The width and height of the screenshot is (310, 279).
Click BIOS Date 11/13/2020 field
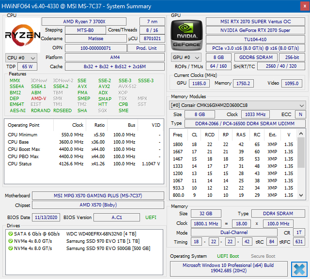[46, 218]
